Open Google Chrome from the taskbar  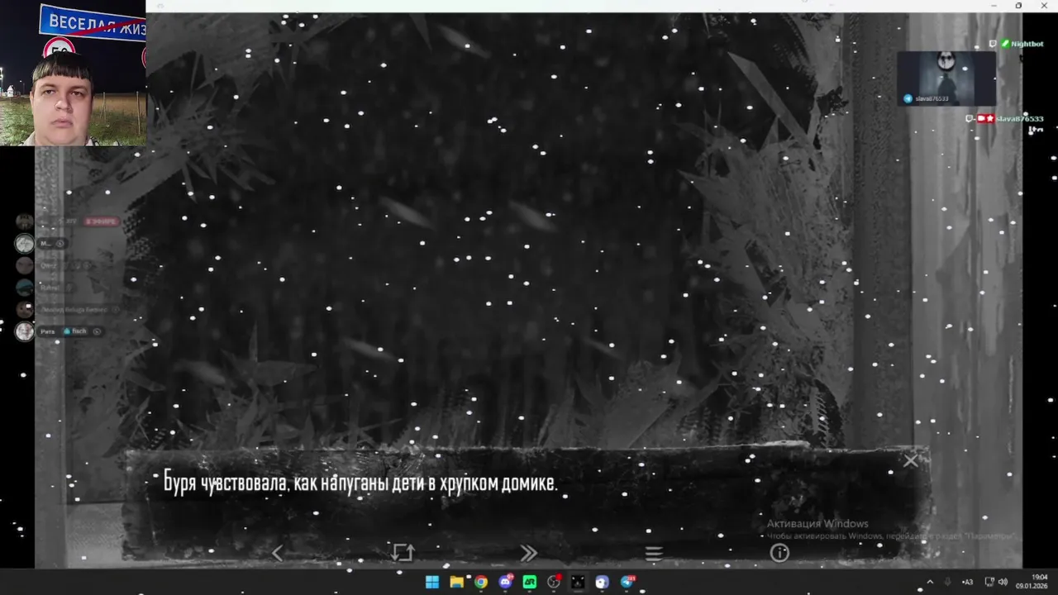(x=481, y=582)
